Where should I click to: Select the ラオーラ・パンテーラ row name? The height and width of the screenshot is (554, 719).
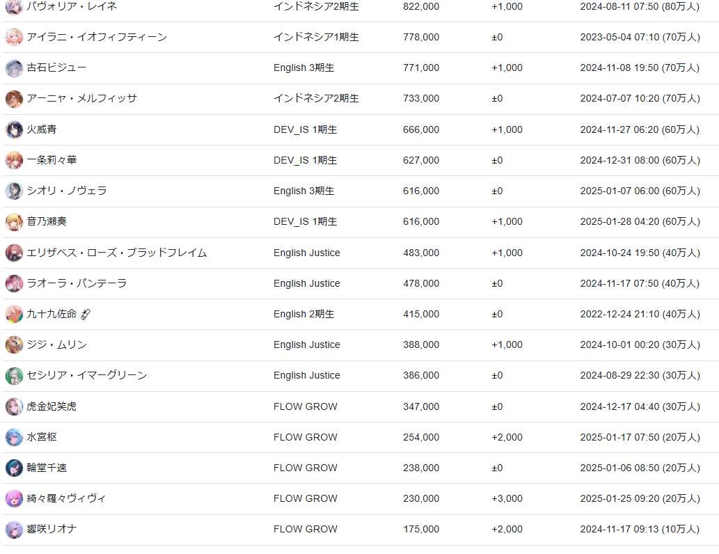click(77, 283)
